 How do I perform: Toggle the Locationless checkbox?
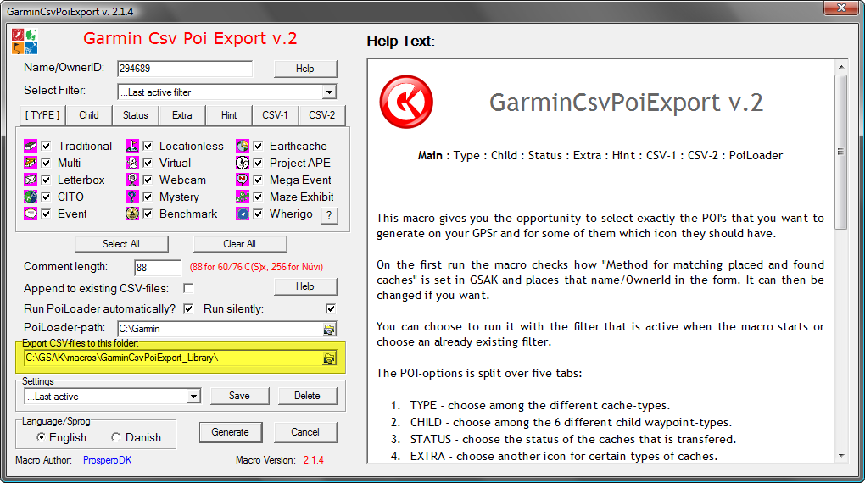[x=148, y=146]
